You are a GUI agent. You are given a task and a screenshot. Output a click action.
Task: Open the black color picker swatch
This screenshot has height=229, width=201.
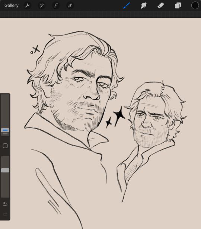(195, 6)
